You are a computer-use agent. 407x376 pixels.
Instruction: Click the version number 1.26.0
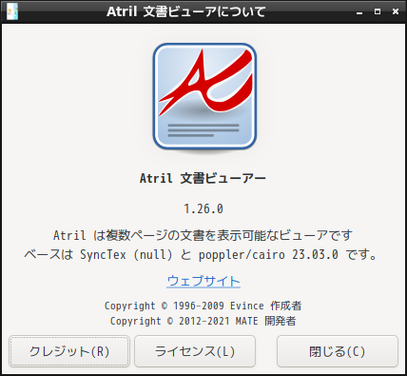pyautogui.click(x=203, y=208)
